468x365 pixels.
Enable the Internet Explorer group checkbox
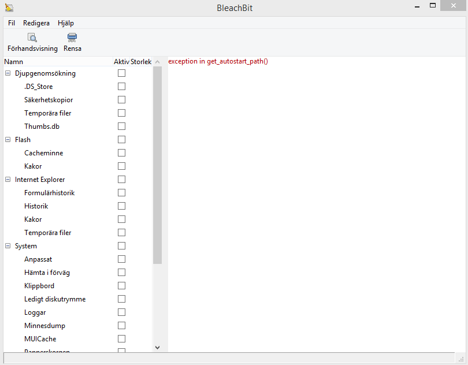(121, 180)
